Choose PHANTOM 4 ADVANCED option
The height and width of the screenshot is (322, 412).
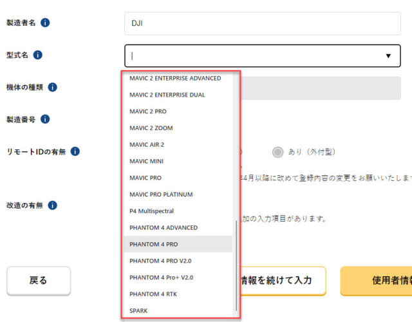[178, 227]
